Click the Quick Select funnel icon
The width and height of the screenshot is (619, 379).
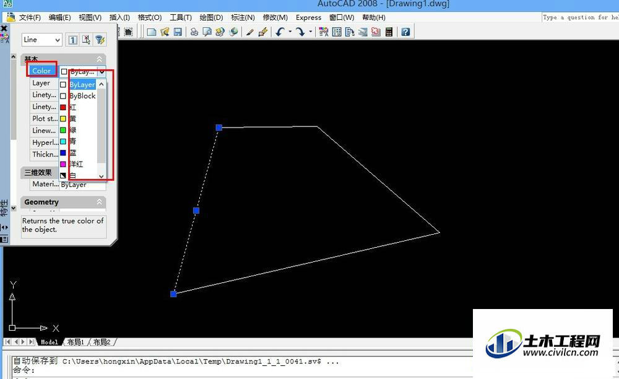(x=100, y=40)
